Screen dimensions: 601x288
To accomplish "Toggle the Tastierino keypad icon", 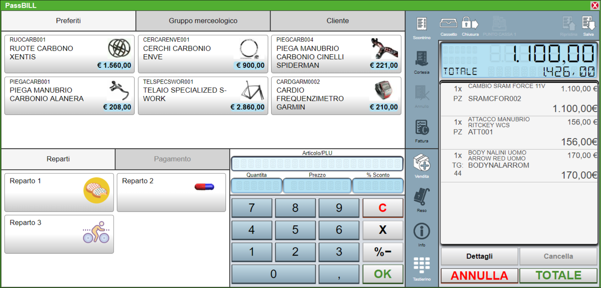I will tap(421, 265).
